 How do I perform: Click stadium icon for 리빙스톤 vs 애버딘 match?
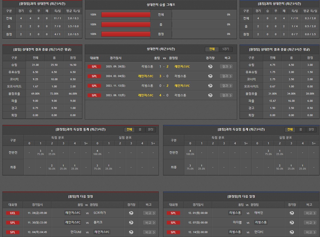(x=292, y=213)
